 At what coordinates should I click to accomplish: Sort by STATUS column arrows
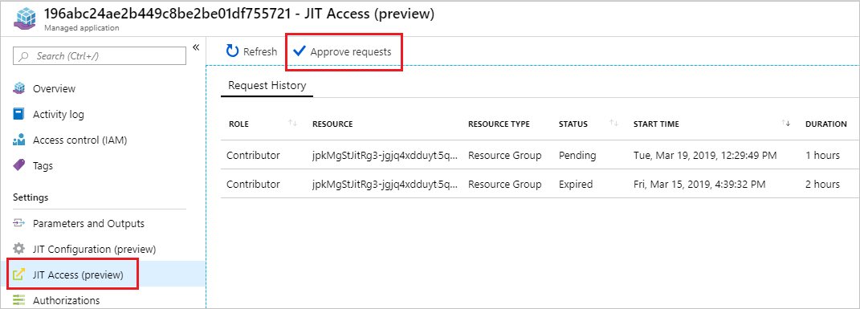(x=613, y=124)
